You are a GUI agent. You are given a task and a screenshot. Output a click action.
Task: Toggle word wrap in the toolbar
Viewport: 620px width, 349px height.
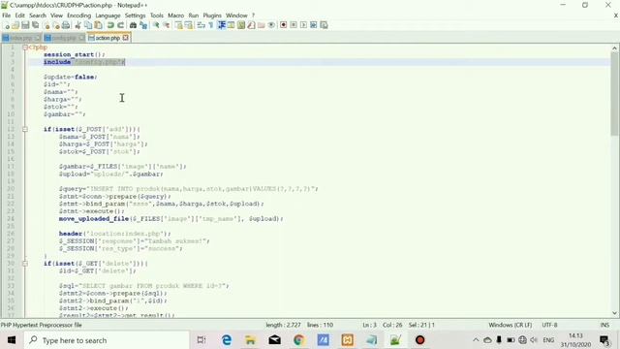click(201, 25)
